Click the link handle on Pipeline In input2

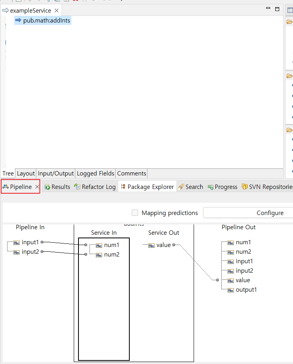coord(42,251)
